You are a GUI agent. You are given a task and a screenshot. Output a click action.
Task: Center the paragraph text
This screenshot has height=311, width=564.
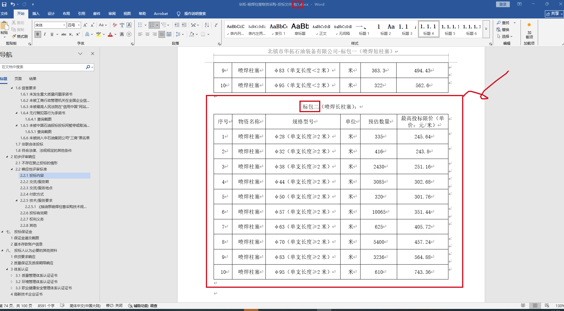click(x=147, y=35)
